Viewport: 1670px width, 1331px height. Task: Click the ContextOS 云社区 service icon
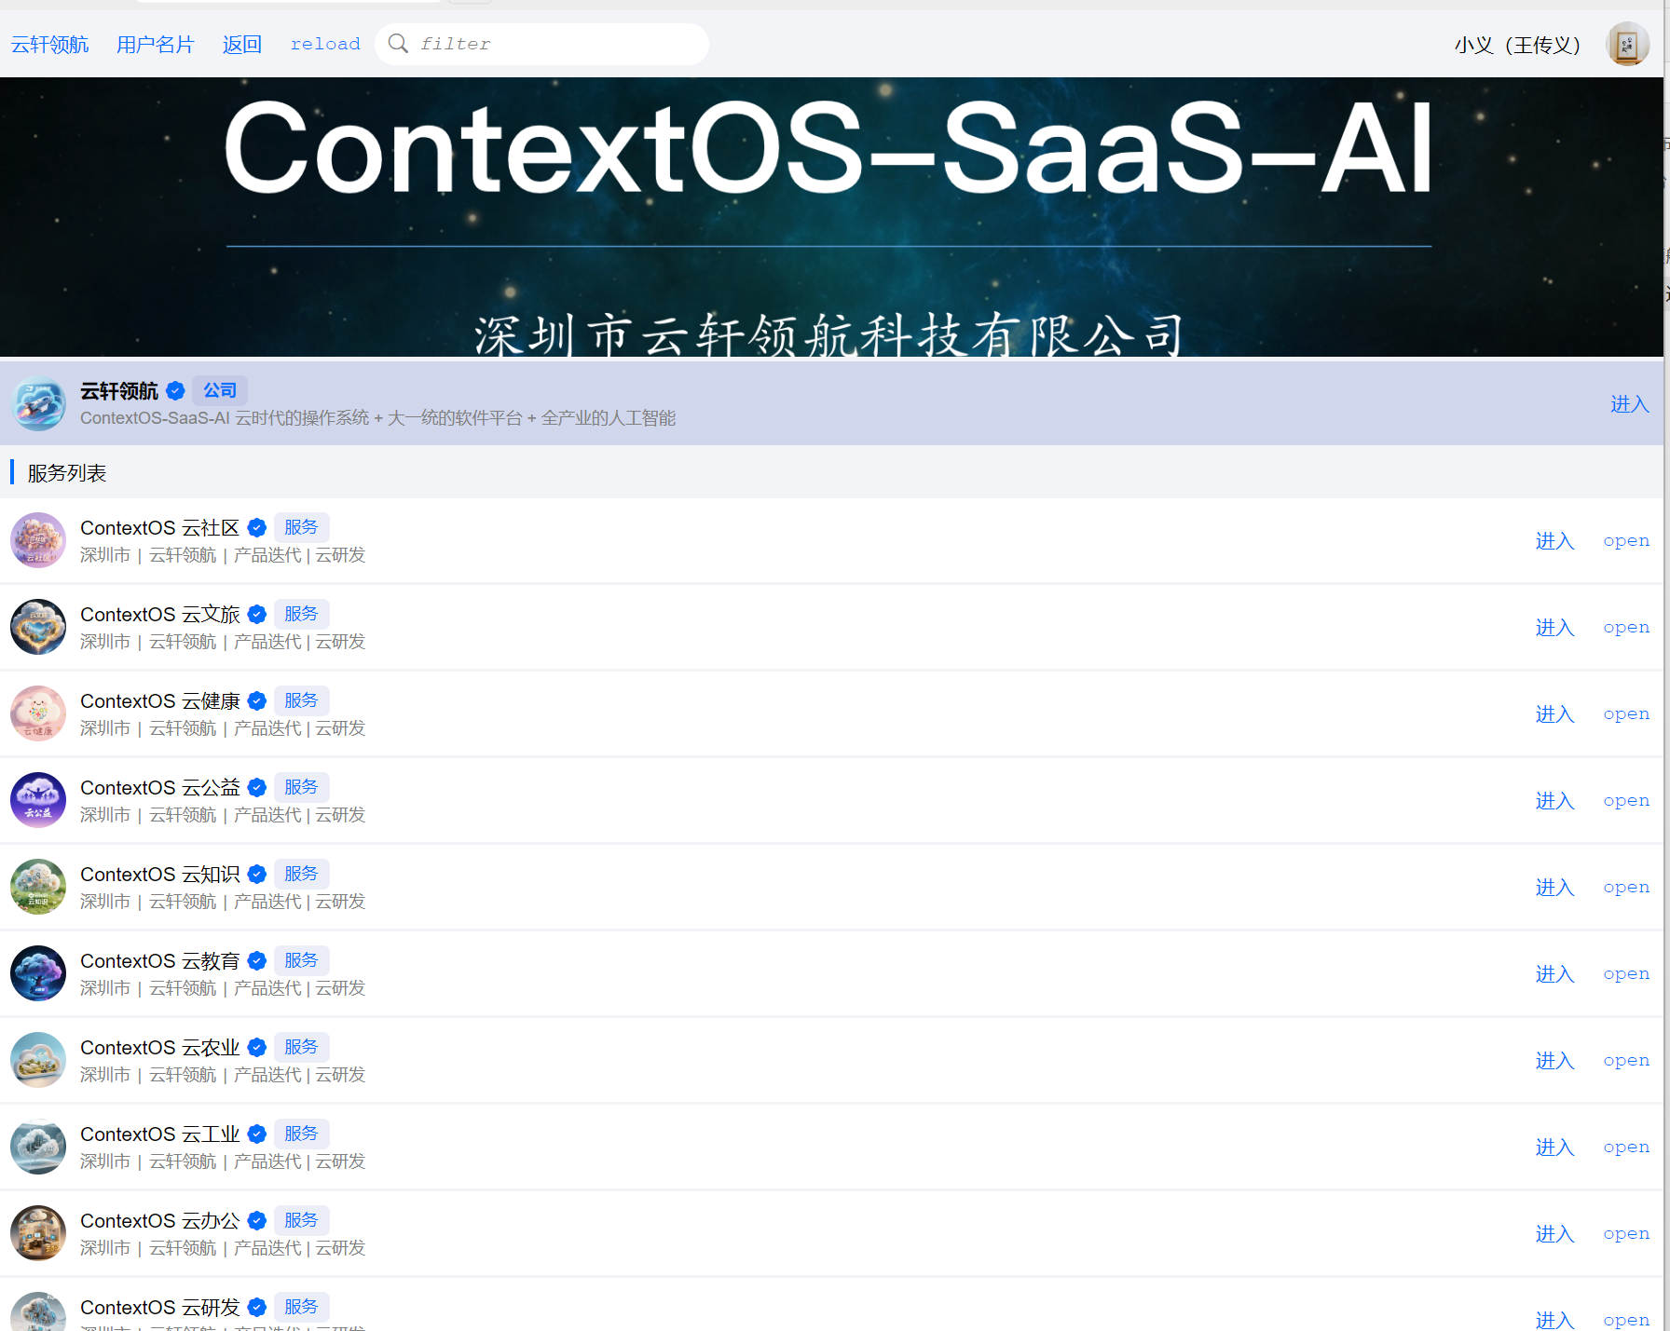coord(38,540)
